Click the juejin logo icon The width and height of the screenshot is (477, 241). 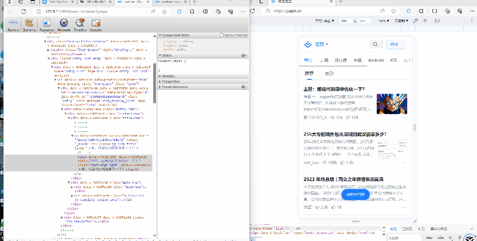[308, 44]
